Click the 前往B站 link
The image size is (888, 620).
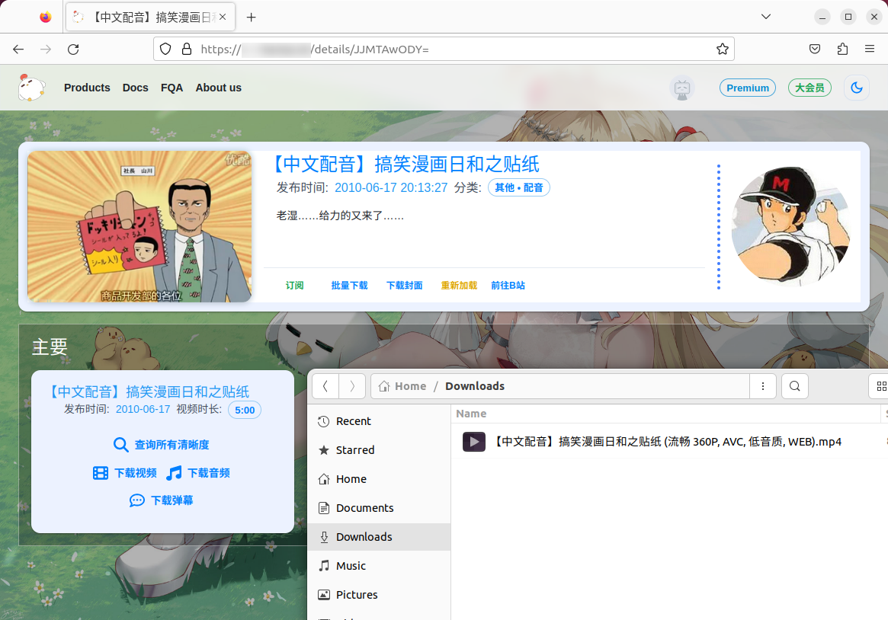(x=508, y=285)
